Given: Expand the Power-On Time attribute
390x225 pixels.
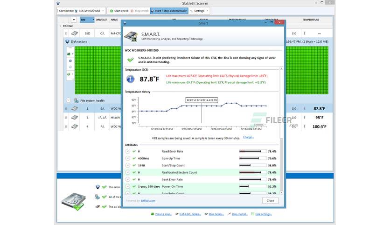Looking at the screenshot, I should point(128,186).
